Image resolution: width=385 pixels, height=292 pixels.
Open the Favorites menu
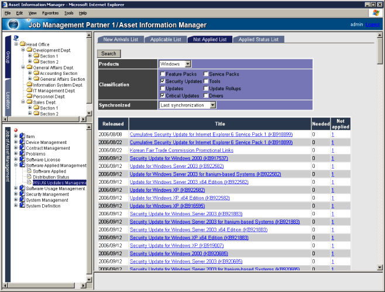50,12
